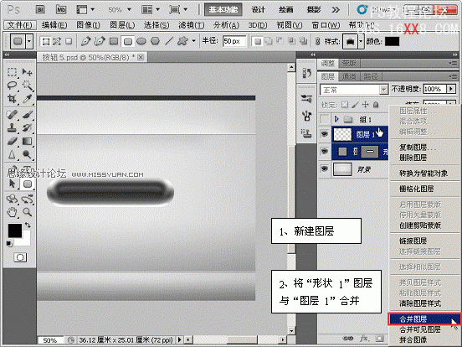Toggle the style link chain icon
The height and width of the screenshot is (347, 462).
click(x=318, y=41)
